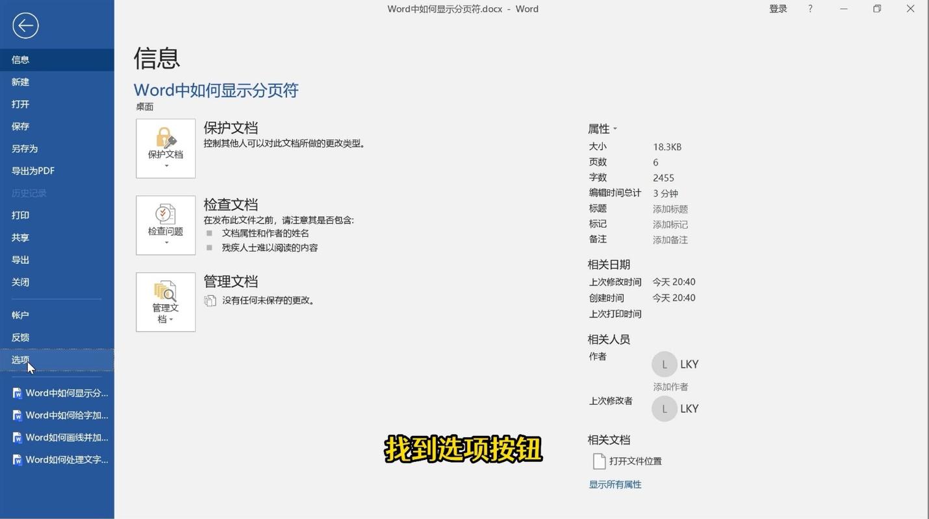The image size is (929, 519).
Task: Open recent file Word如何处理文字...
Action: coord(57,460)
